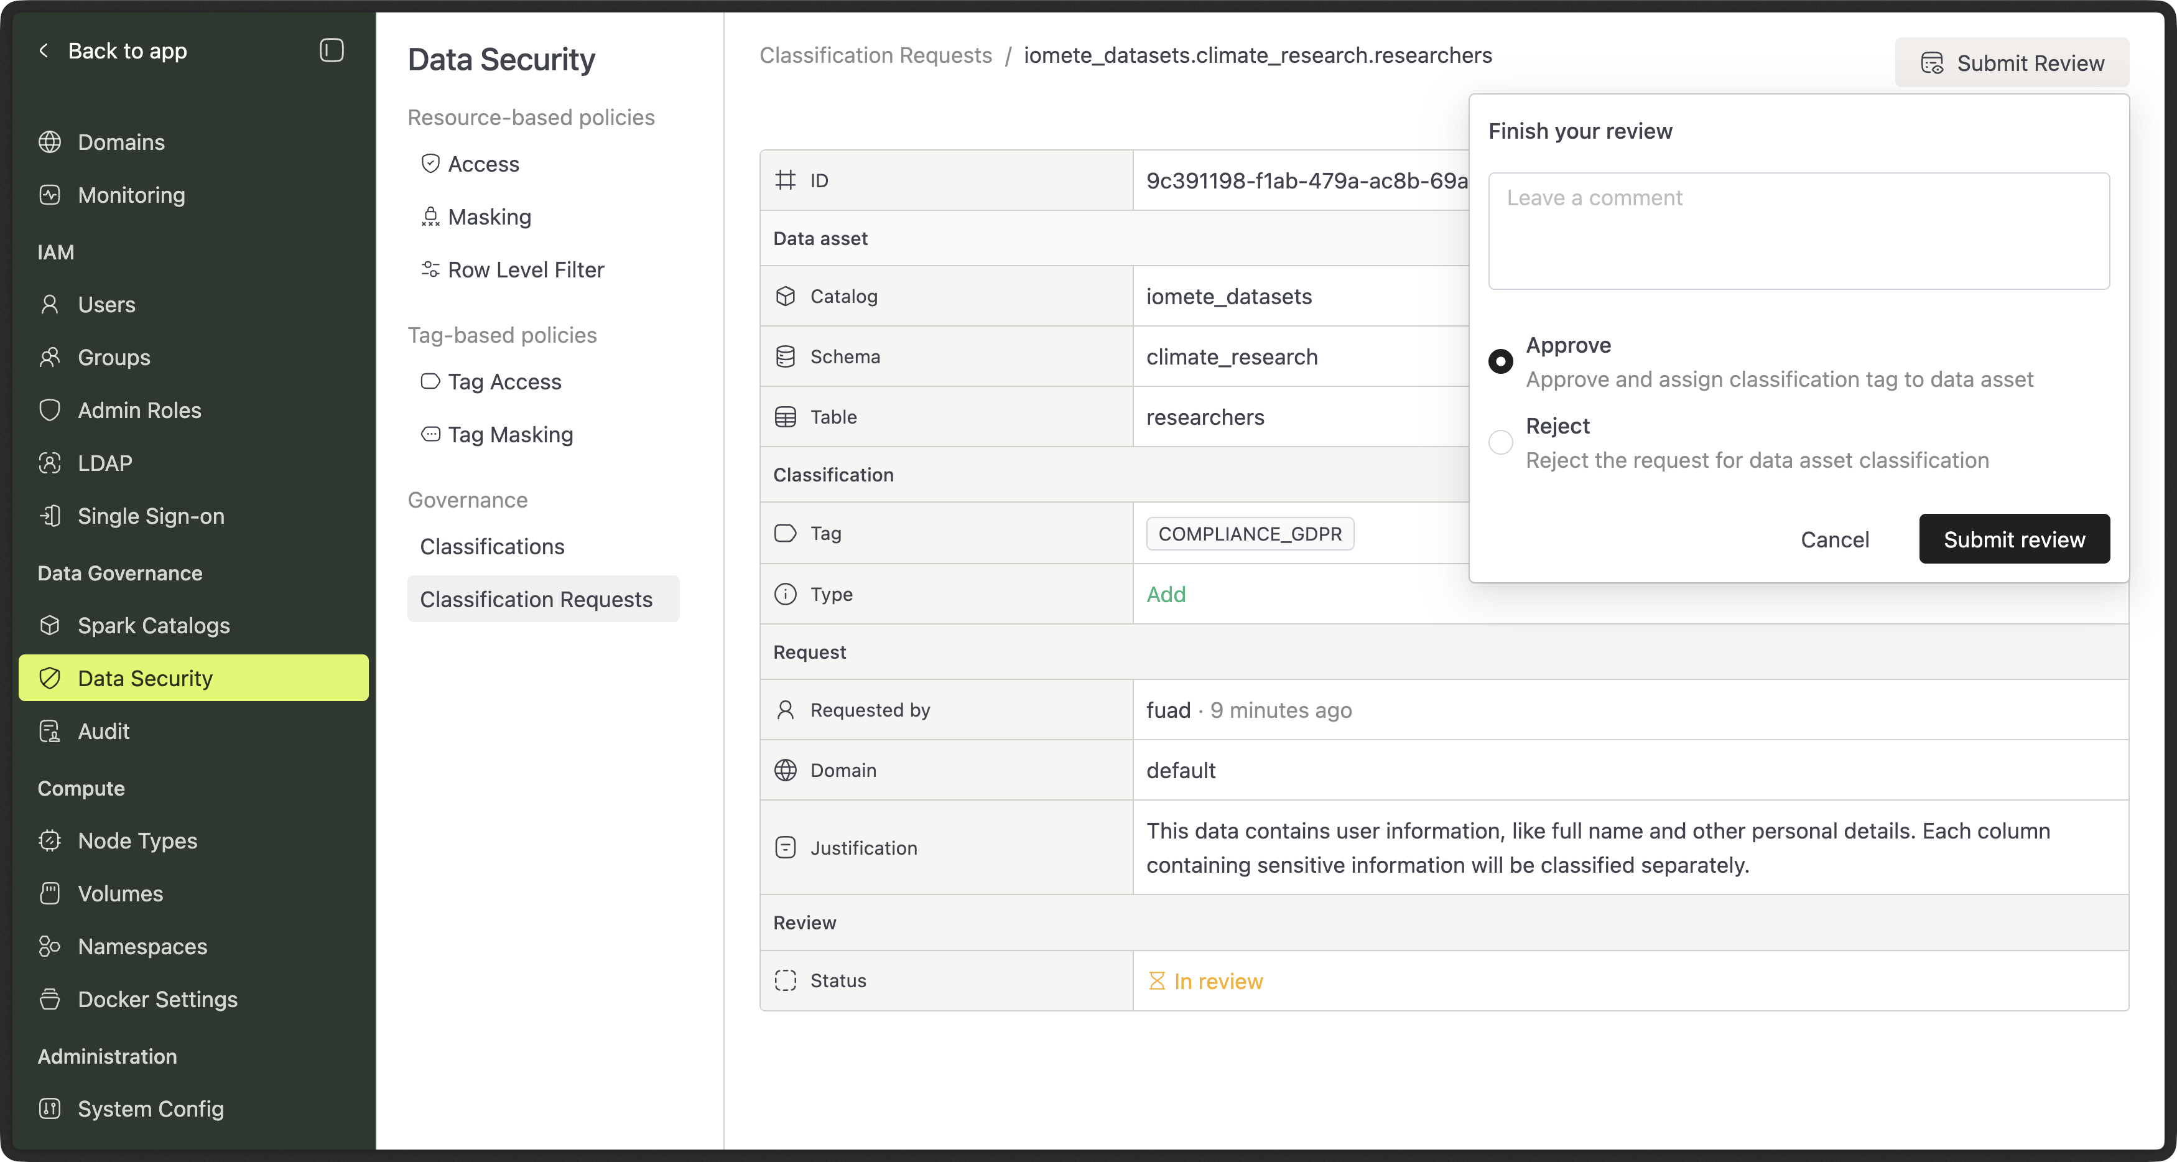Viewport: 2177px width, 1162px height.
Task: Cancel the review popup
Action: [x=1834, y=539]
